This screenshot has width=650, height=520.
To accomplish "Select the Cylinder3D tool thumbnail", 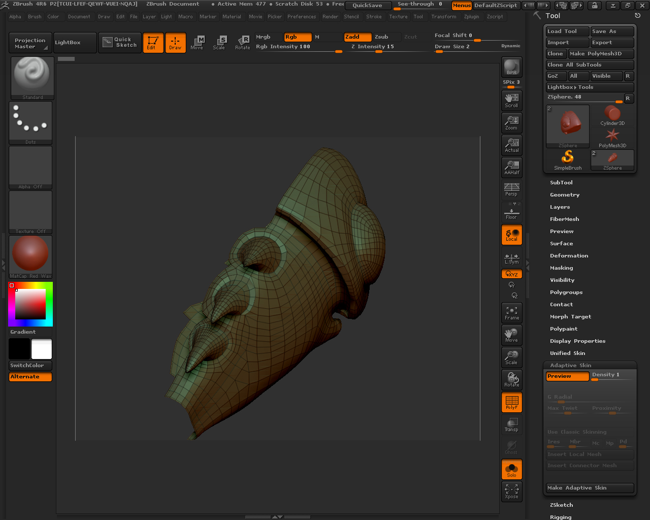I will pos(612,116).
